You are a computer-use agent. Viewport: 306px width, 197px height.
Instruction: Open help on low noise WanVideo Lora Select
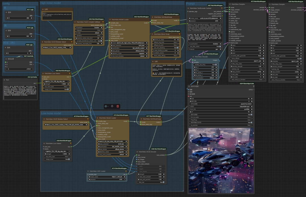coord(71,143)
